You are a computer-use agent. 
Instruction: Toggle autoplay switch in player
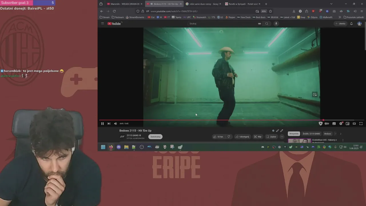coord(327,124)
